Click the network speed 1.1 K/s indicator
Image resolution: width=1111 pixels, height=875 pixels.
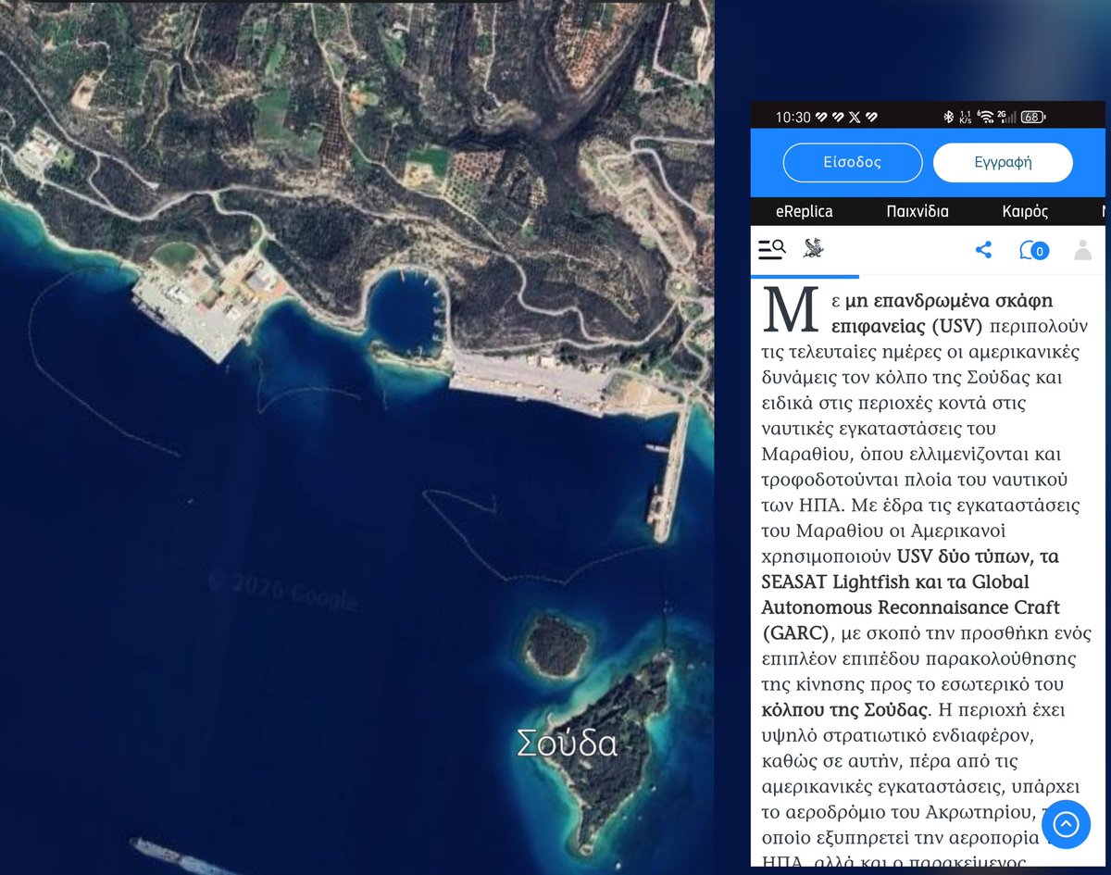[966, 117]
